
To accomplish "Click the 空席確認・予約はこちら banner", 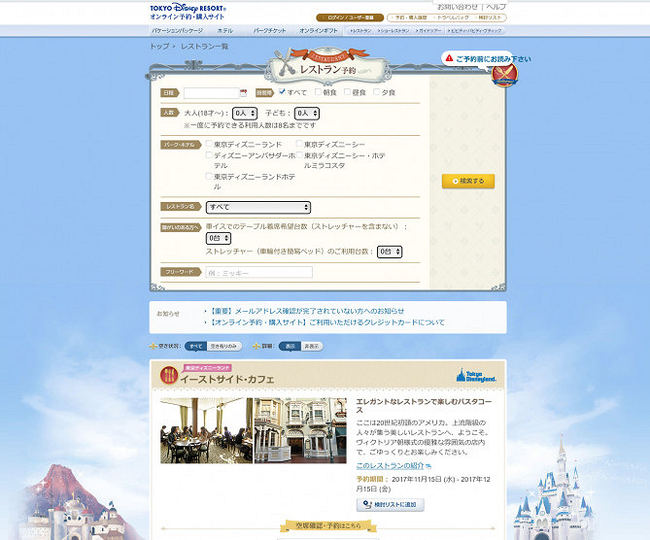I will [x=327, y=526].
